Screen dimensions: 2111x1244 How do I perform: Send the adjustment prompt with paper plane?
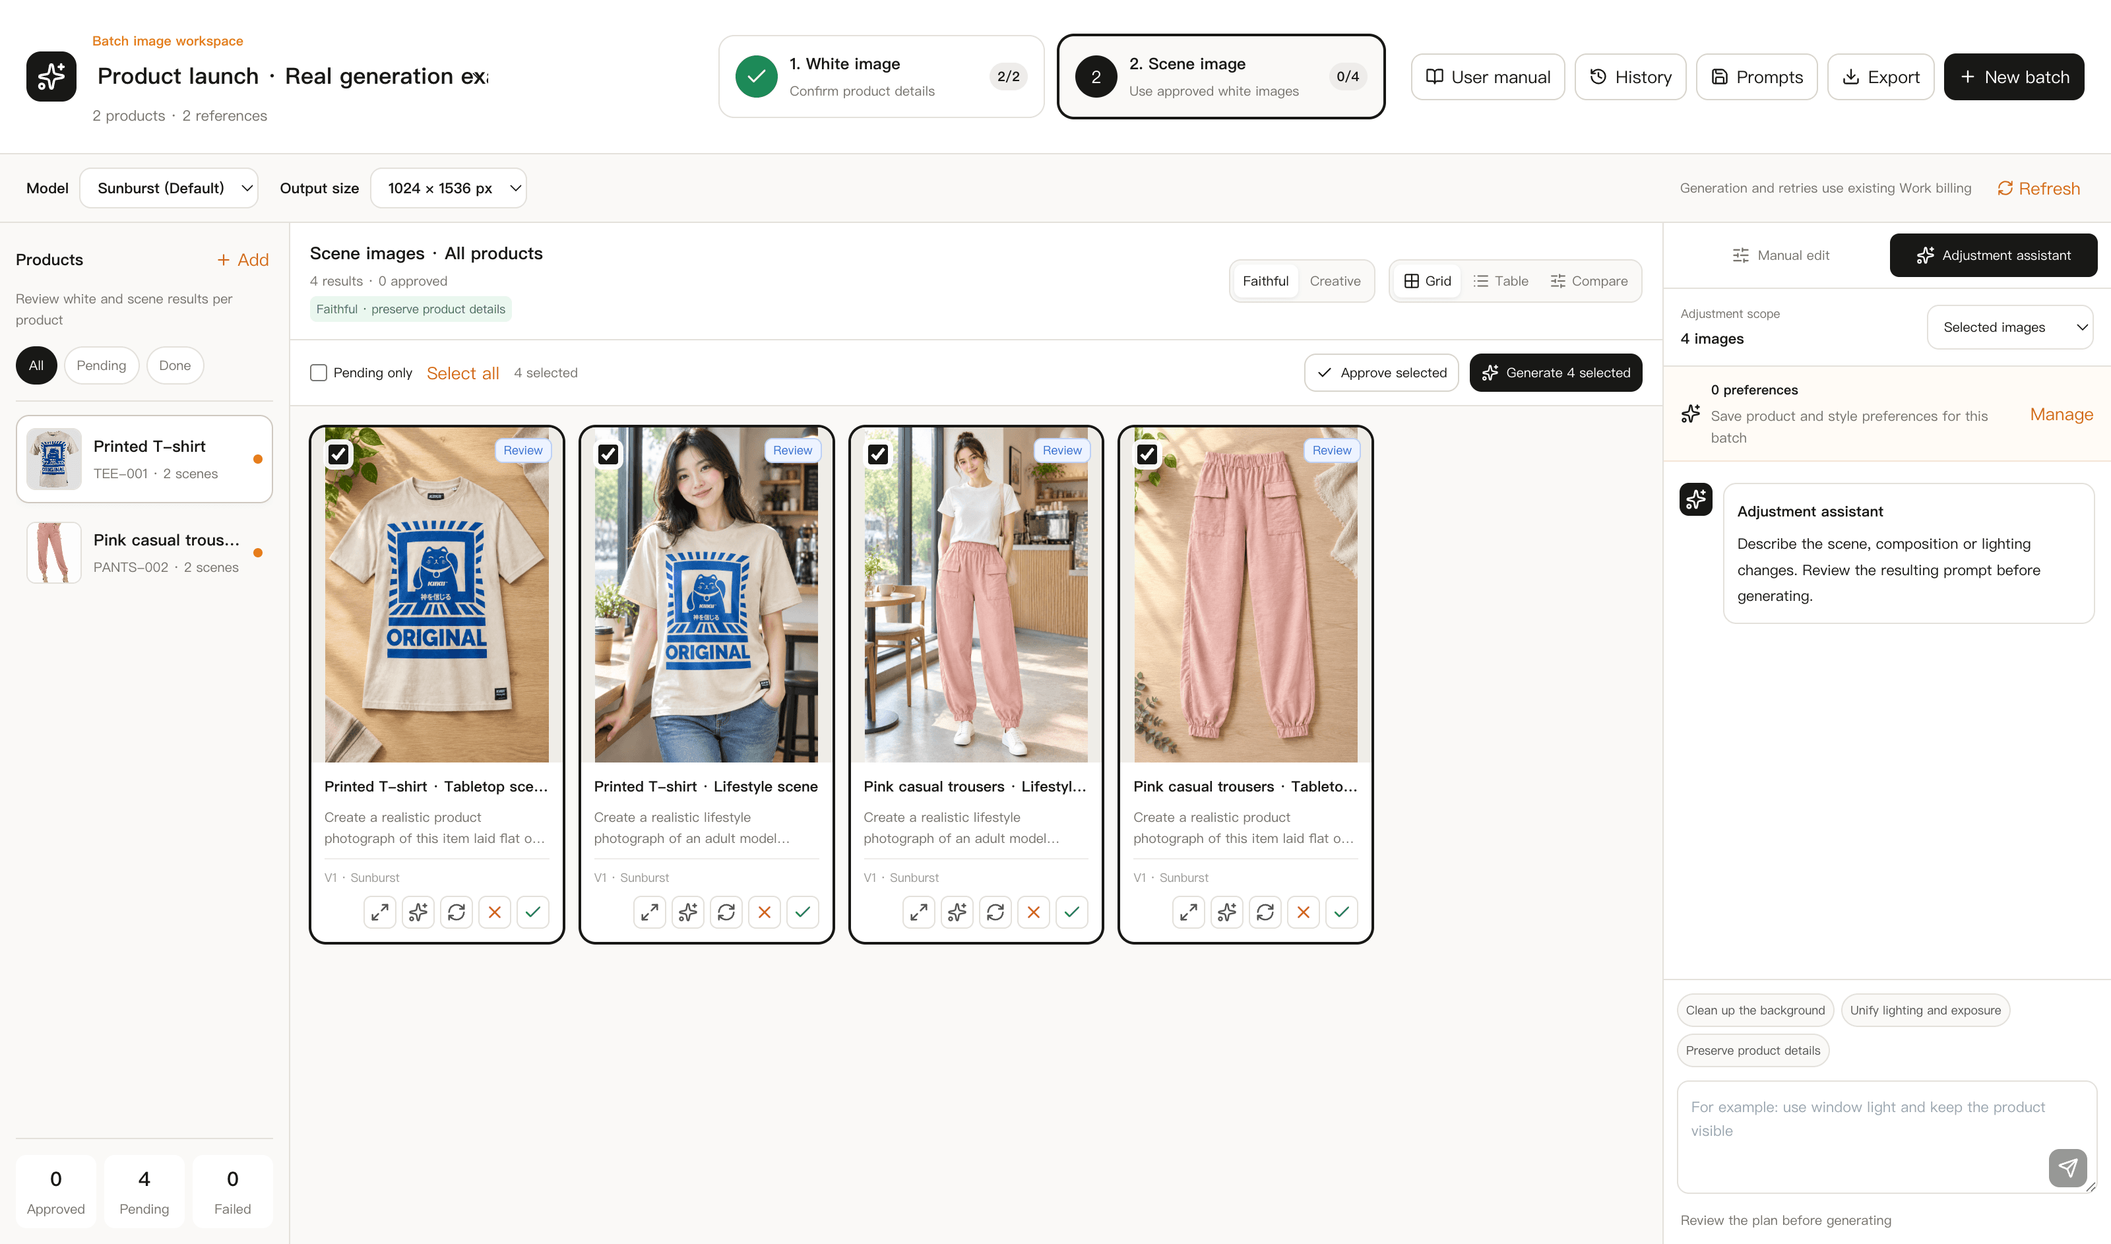pyautogui.click(x=2068, y=1167)
